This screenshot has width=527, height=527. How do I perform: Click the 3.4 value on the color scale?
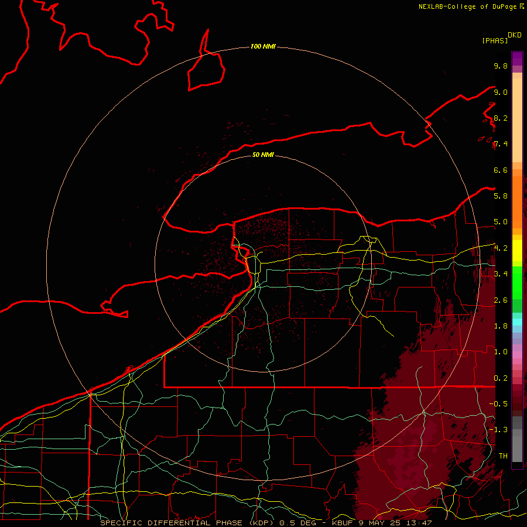tap(501, 273)
